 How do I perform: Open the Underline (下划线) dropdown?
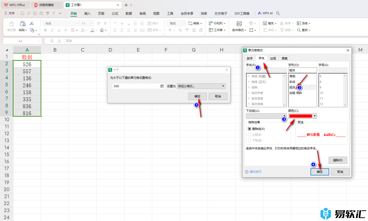(x=266, y=116)
